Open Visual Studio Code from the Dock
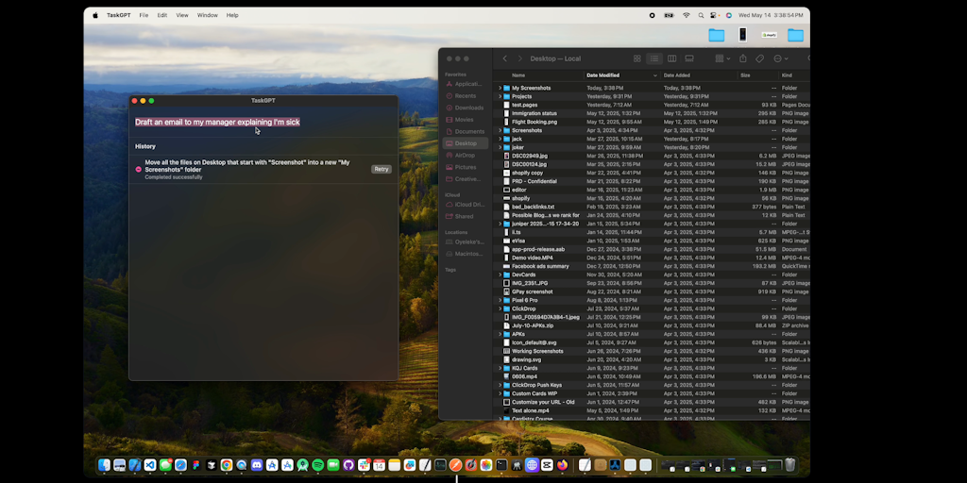 pyautogui.click(x=150, y=465)
